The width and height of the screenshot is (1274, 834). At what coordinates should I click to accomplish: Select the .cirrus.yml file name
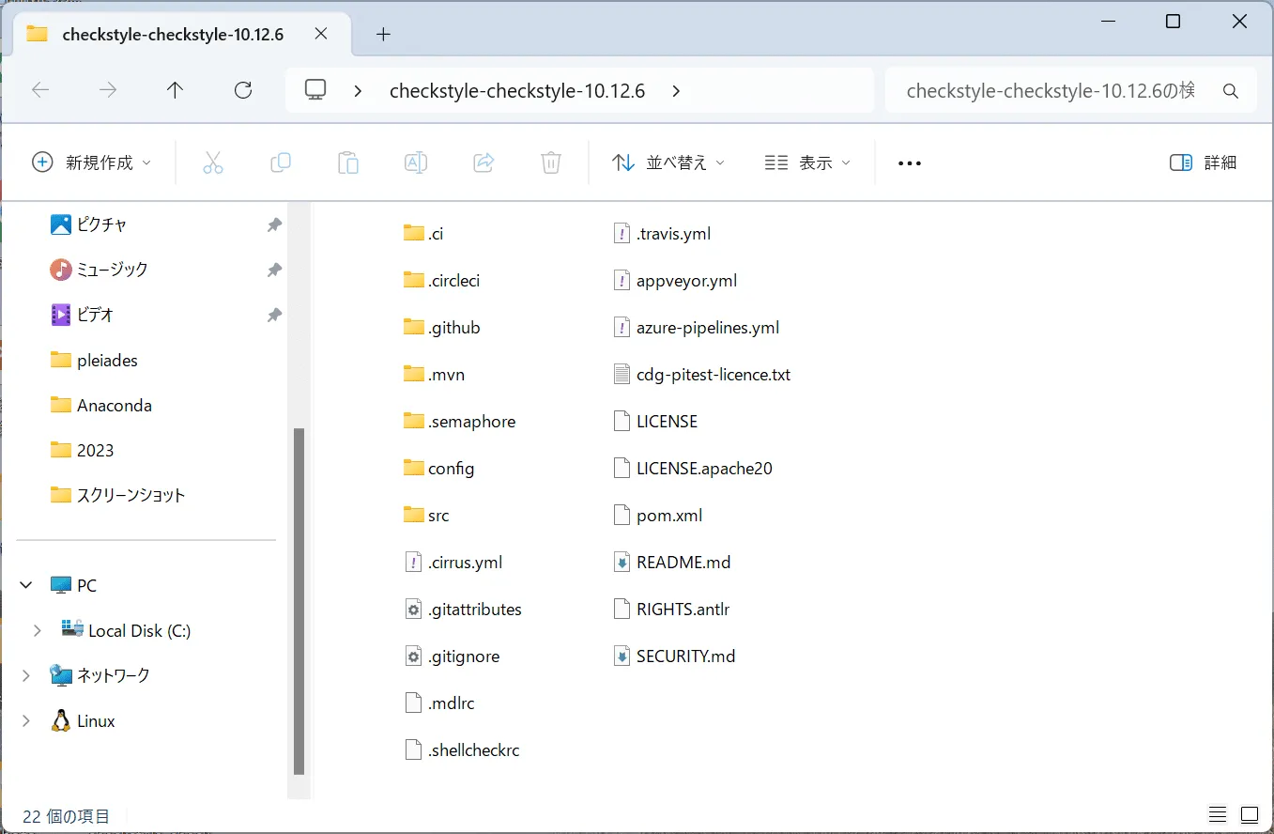(466, 563)
